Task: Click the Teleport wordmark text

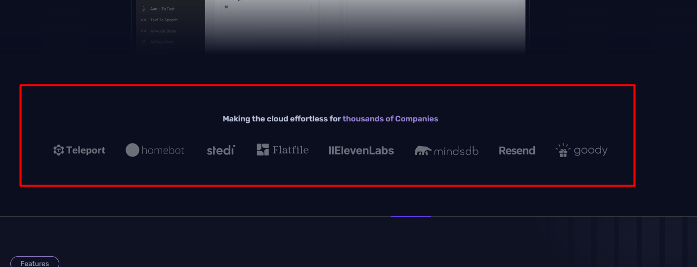Action: tap(86, 151)
